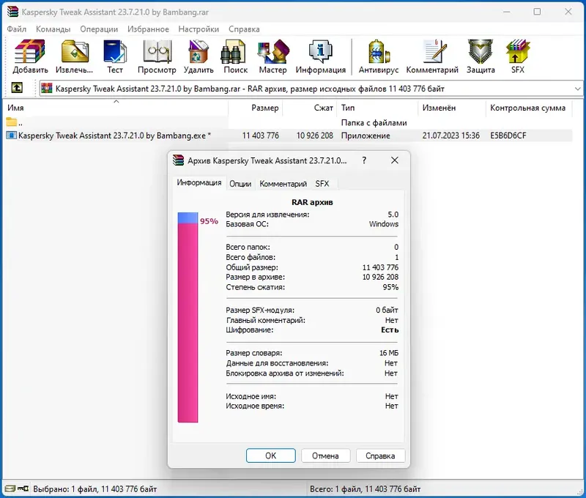Switch to the SFX dialog tab
The width and height of the screenshot is (586, 498).
pos(322,183)
